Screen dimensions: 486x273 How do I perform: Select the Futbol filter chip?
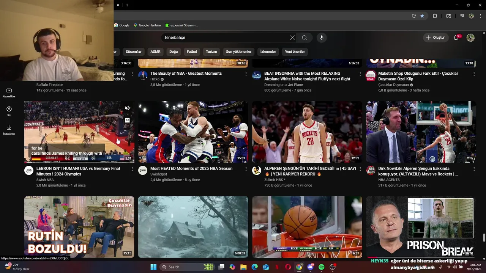point(192,52)
